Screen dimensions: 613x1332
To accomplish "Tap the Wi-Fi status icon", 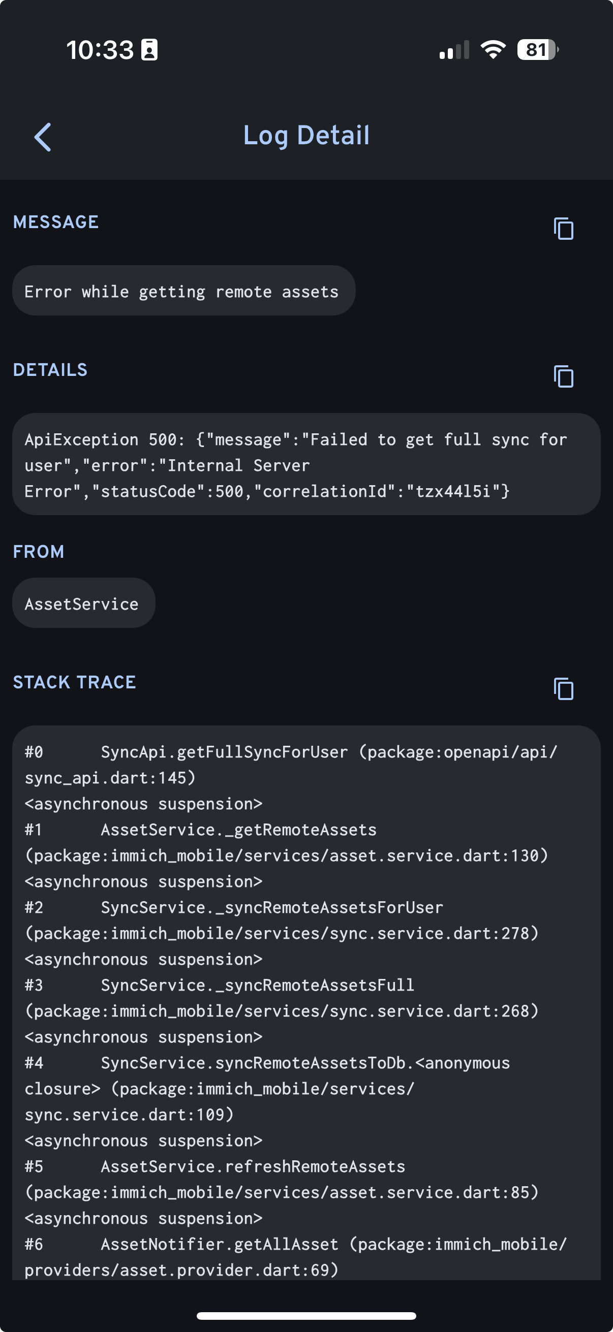I will tap(493, 50).
